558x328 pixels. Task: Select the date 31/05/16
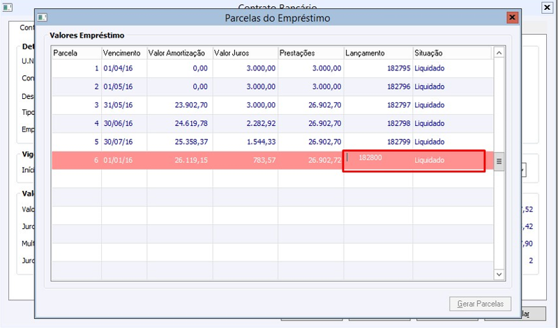pyautogui.click(x=118, y=105)
